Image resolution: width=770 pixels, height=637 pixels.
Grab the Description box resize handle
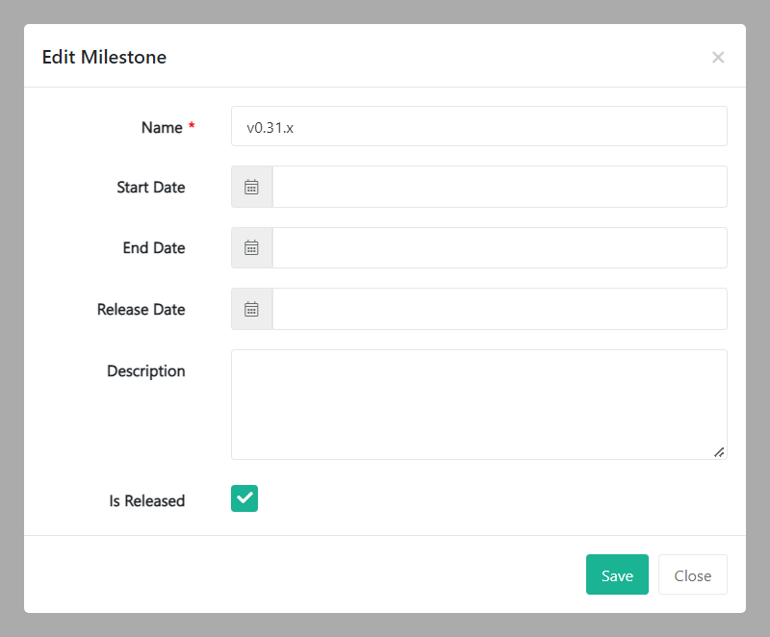(x=719, y=451)
